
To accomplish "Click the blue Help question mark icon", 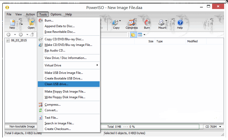I will pyautogui.click(x=180, y=23).
